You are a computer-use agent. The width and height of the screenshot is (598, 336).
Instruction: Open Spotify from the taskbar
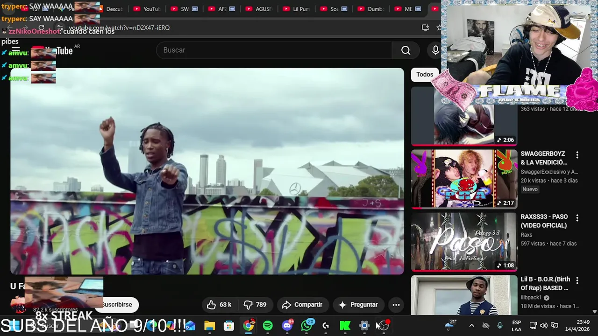click(x=268, y=326)
